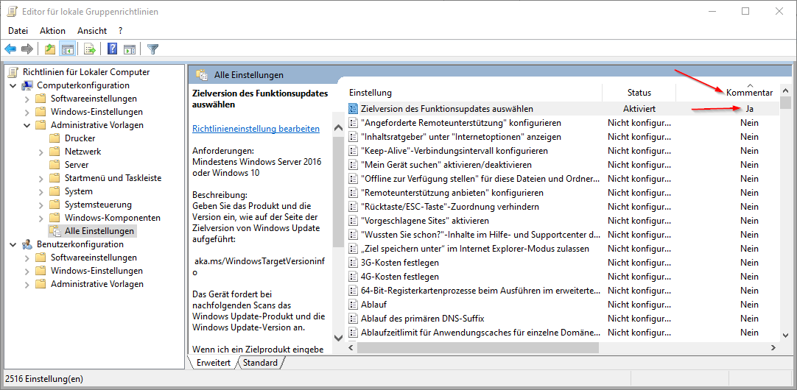This screenshot has height=390, width=797.
Task: Open the ? help menu
Action: click(x=121, y=30)
